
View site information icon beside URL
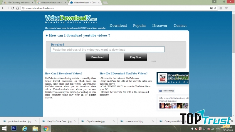pos(23,8)
